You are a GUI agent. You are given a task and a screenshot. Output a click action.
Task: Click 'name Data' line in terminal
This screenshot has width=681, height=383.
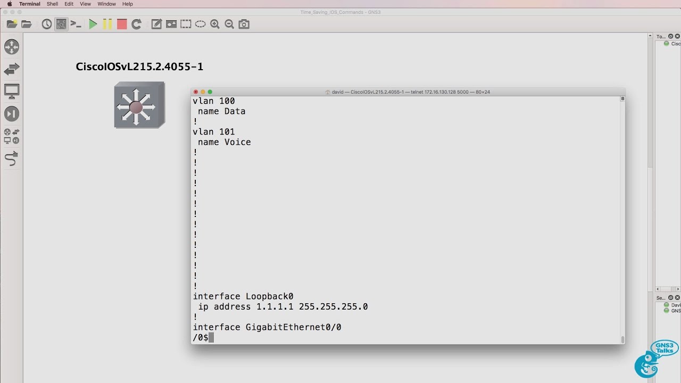(x=221, y=111)
